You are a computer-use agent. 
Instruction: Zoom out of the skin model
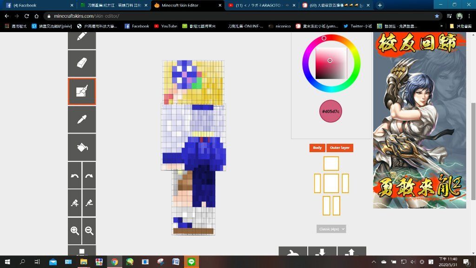(x=89, y=231)
